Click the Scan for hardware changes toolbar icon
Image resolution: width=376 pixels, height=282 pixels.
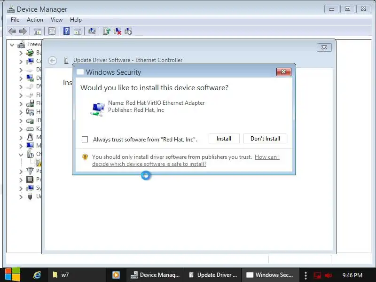tap(92, 31)
